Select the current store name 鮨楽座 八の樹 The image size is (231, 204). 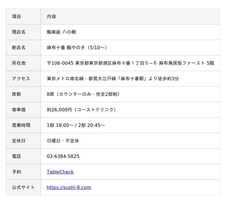(61, 32)
